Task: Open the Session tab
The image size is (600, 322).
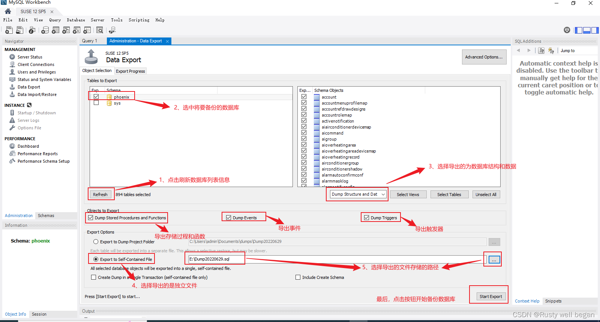Action: 39,314
